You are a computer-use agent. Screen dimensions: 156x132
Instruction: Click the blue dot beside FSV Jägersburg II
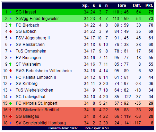click(x=10, y=38)
